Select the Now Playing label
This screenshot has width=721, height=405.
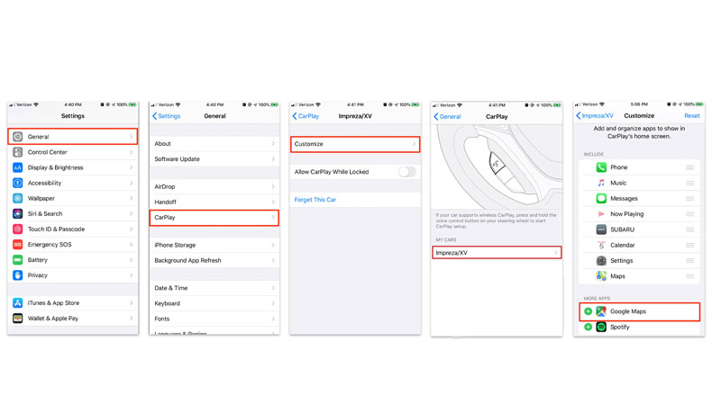[626, 214]
